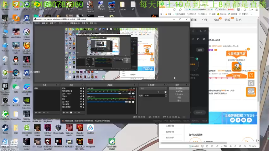Remove the scene transition with the minus icon
Image resolution: width=269 pixels, height=151 pixels.
tap(162, 92)
